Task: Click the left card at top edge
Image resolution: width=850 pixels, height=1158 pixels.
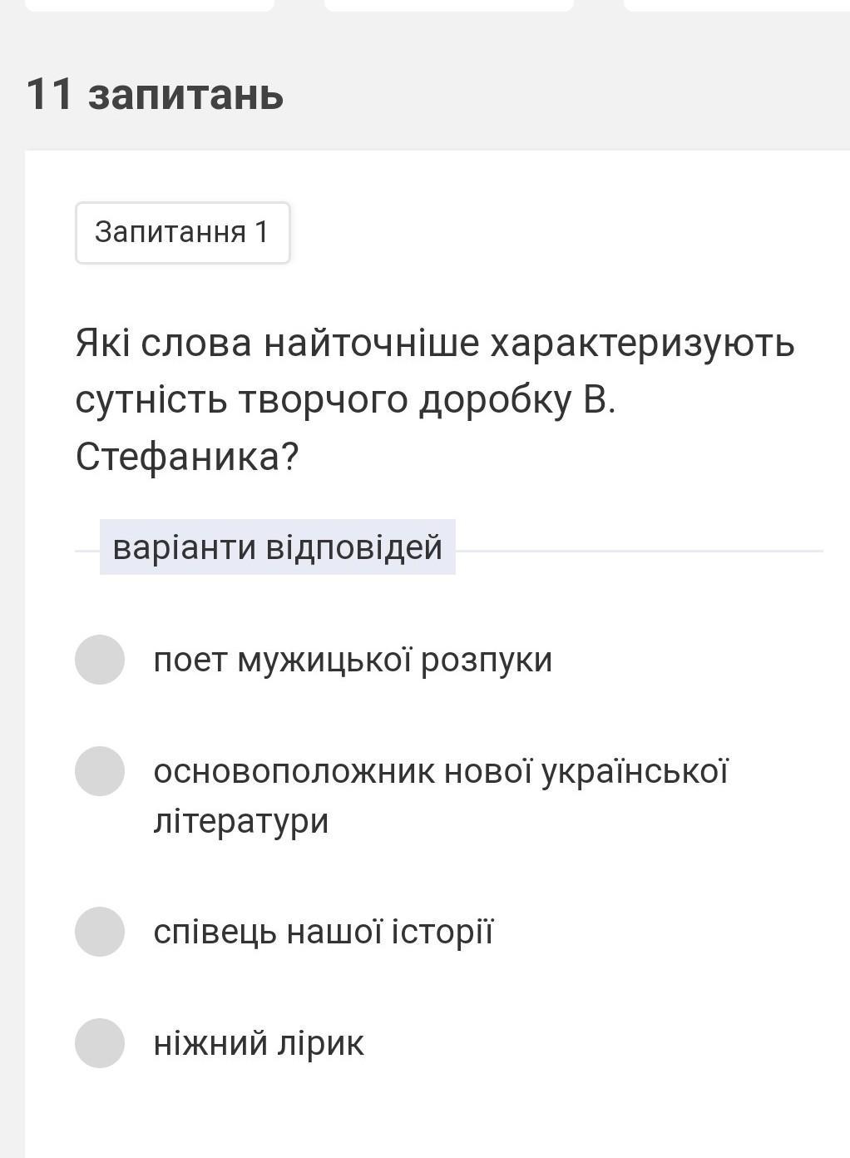Action: (x=150, y=4)
